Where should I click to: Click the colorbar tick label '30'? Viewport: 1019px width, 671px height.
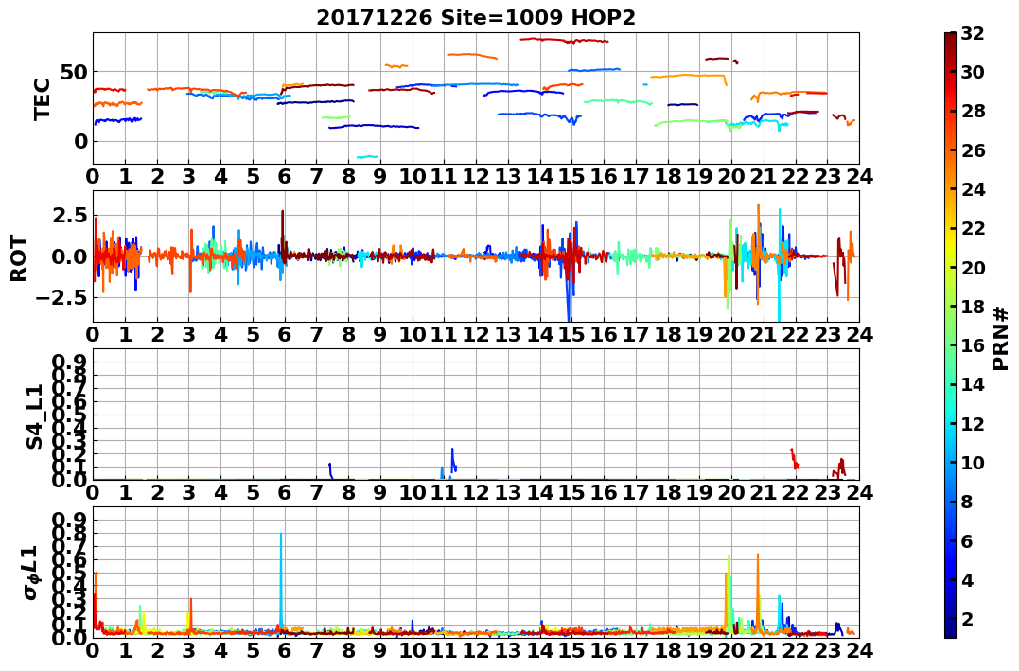973,72
